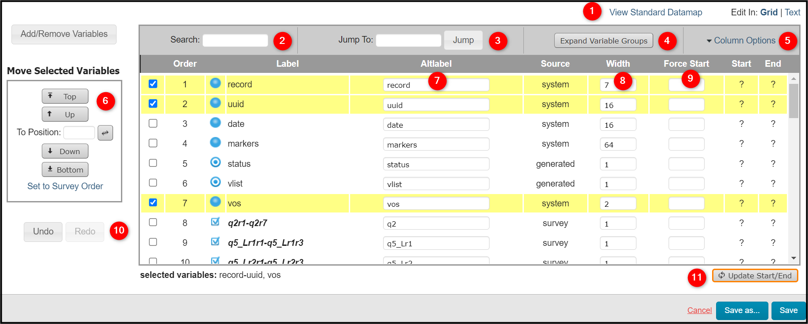Uncheck the vos row checkbox
The width and height of the screenshot is (808, 324).
click(153, 202)
